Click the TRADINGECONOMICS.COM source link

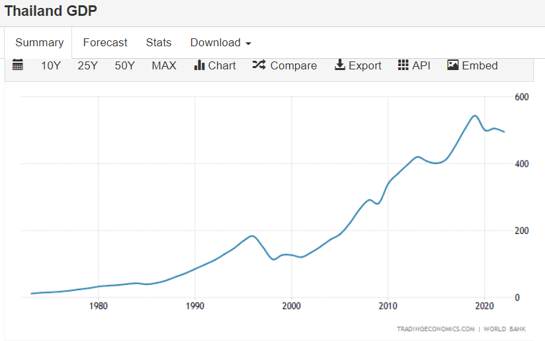(x=435, y=328)
